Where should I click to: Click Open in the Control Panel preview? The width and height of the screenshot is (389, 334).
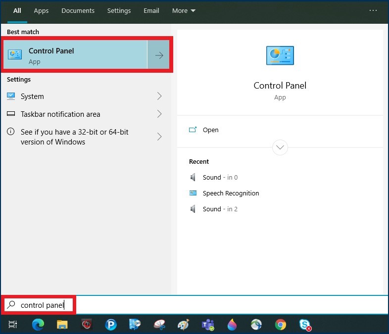(210, 130)
